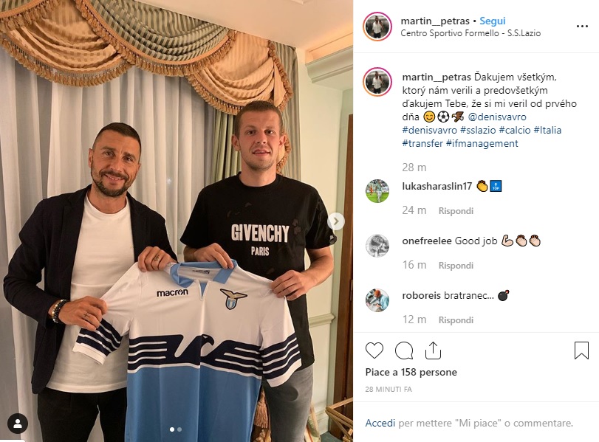Go to next photo with arrow
599x442 pixels.
tap(336, 221)
